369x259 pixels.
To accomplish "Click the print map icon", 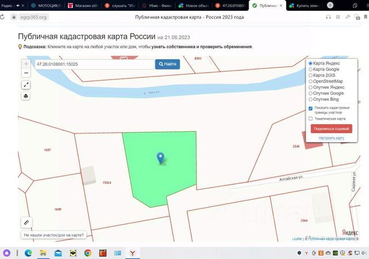I will click(x=26, y=96).
